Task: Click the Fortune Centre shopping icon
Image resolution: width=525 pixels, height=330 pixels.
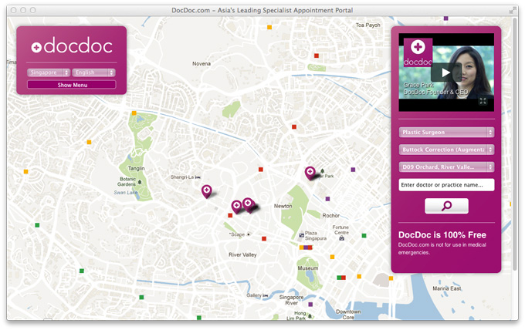Action: [341, 238]
